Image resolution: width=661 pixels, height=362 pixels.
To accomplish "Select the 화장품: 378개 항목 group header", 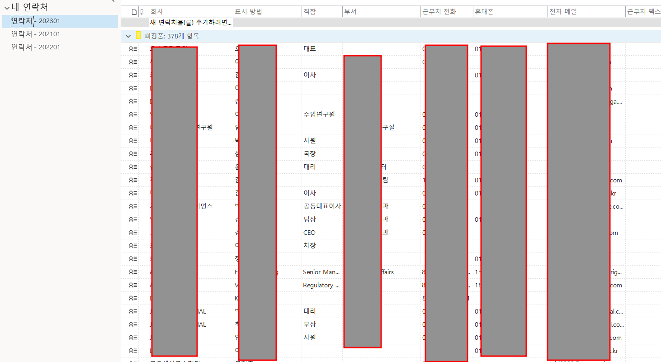I will (391, 36).
